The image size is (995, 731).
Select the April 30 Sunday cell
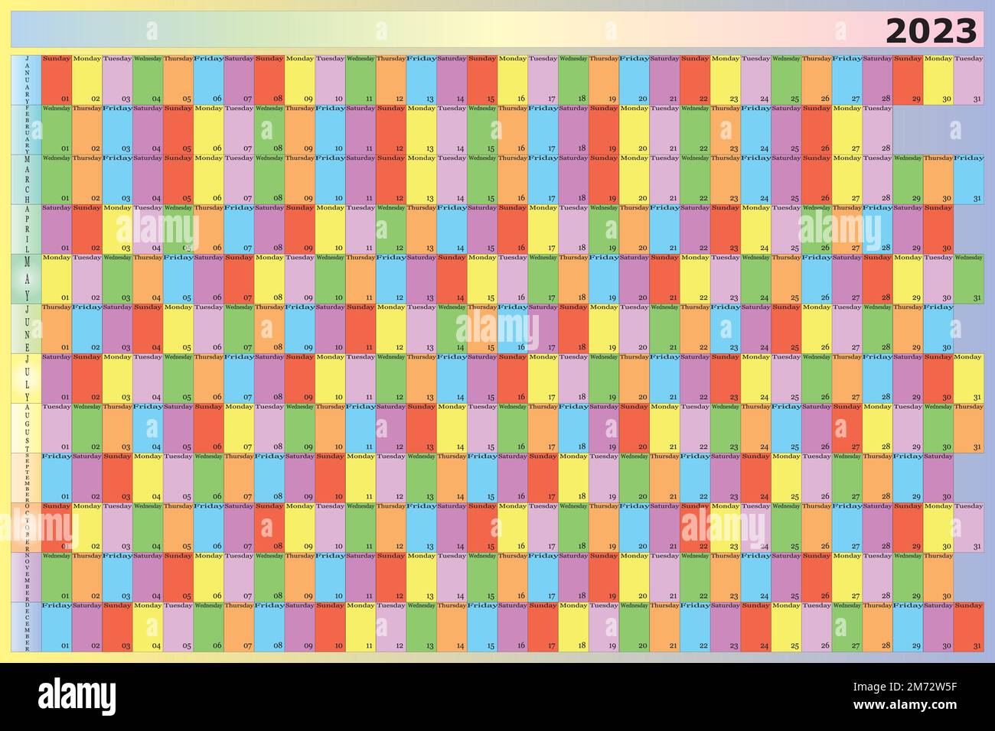pos(938,229)
